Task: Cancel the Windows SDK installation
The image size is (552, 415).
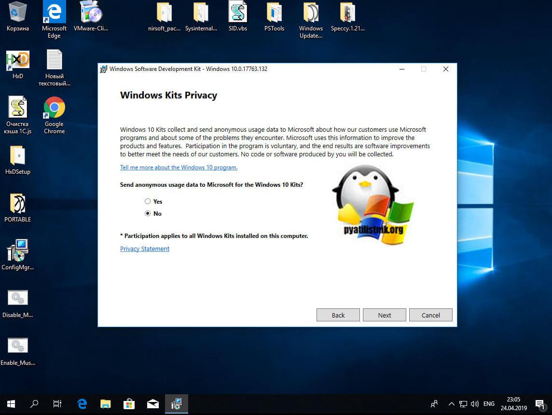Action: [x=431, y=315]
